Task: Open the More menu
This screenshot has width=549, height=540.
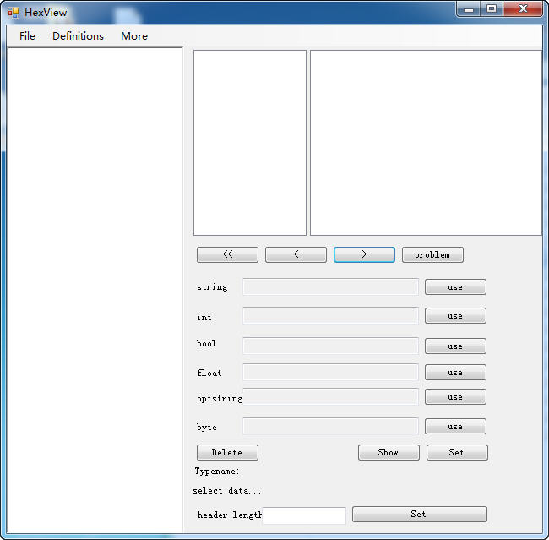Action: click(x=134, y=36)
